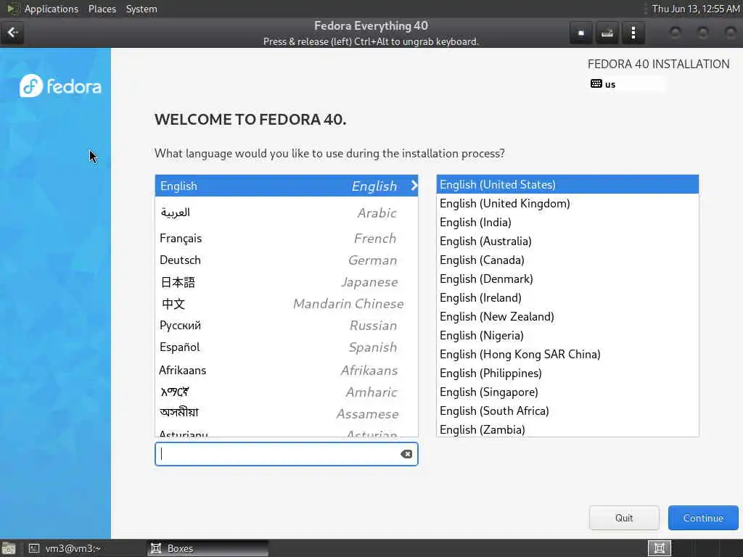Select English in the language list
This screenshot has width=743, height=557.
click(287, 186)
